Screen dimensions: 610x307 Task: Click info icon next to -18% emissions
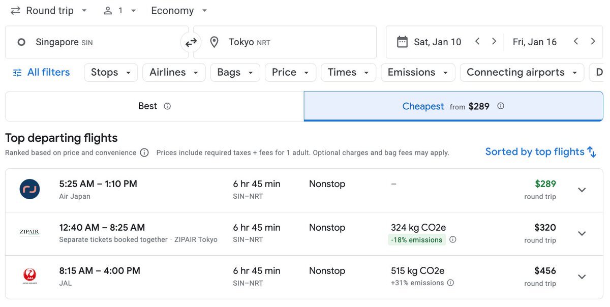click(453, 240)
